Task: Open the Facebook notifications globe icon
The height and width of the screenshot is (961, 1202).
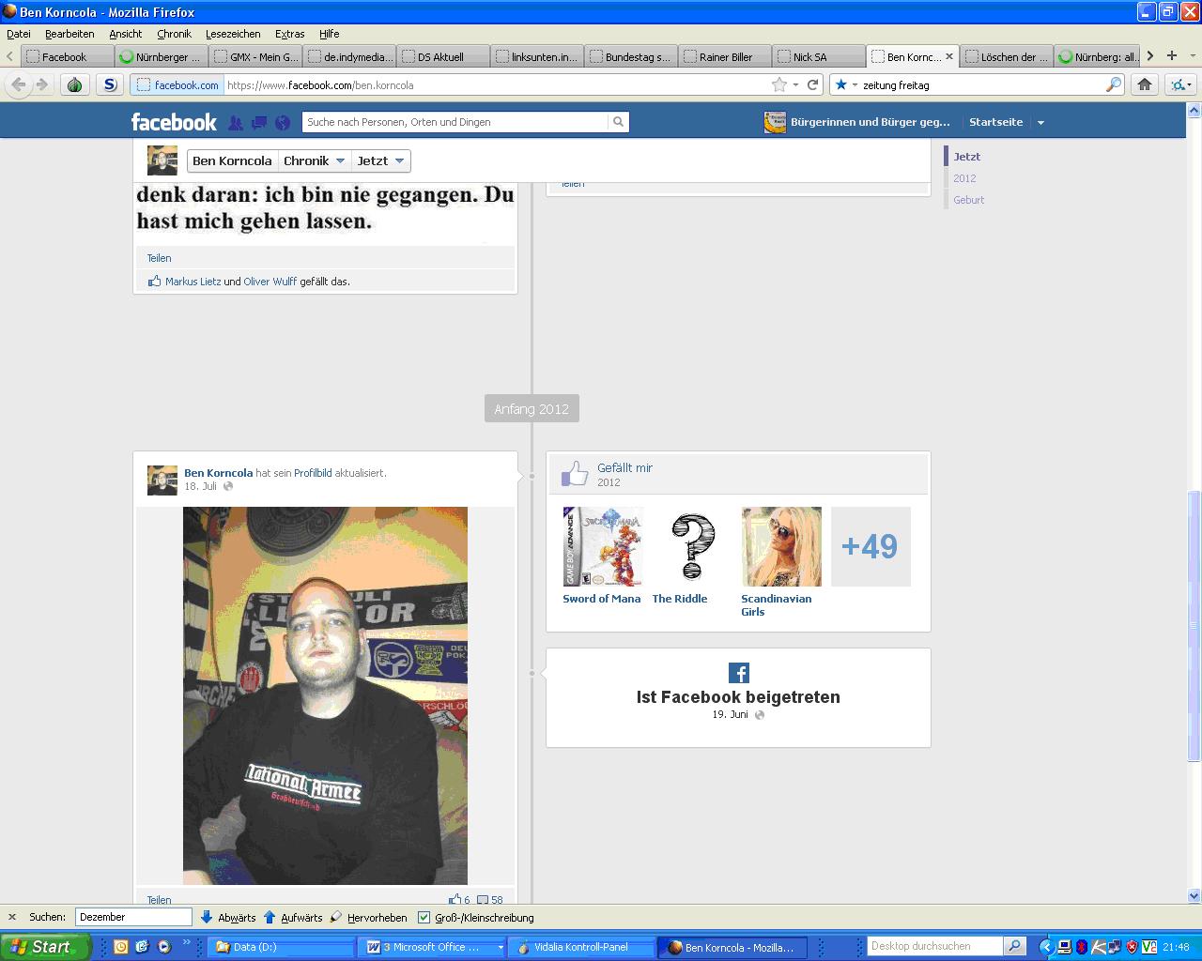Action: (x=282, y=122)
